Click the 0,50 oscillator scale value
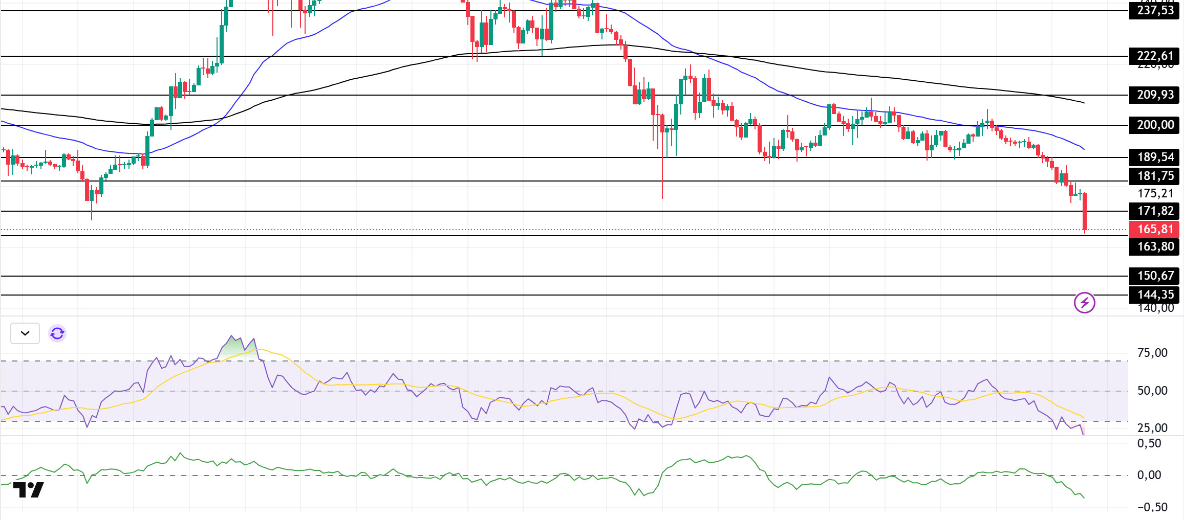Image resolution: width=1184 pixels, height=520 pixels. [x=1149, y=444]
